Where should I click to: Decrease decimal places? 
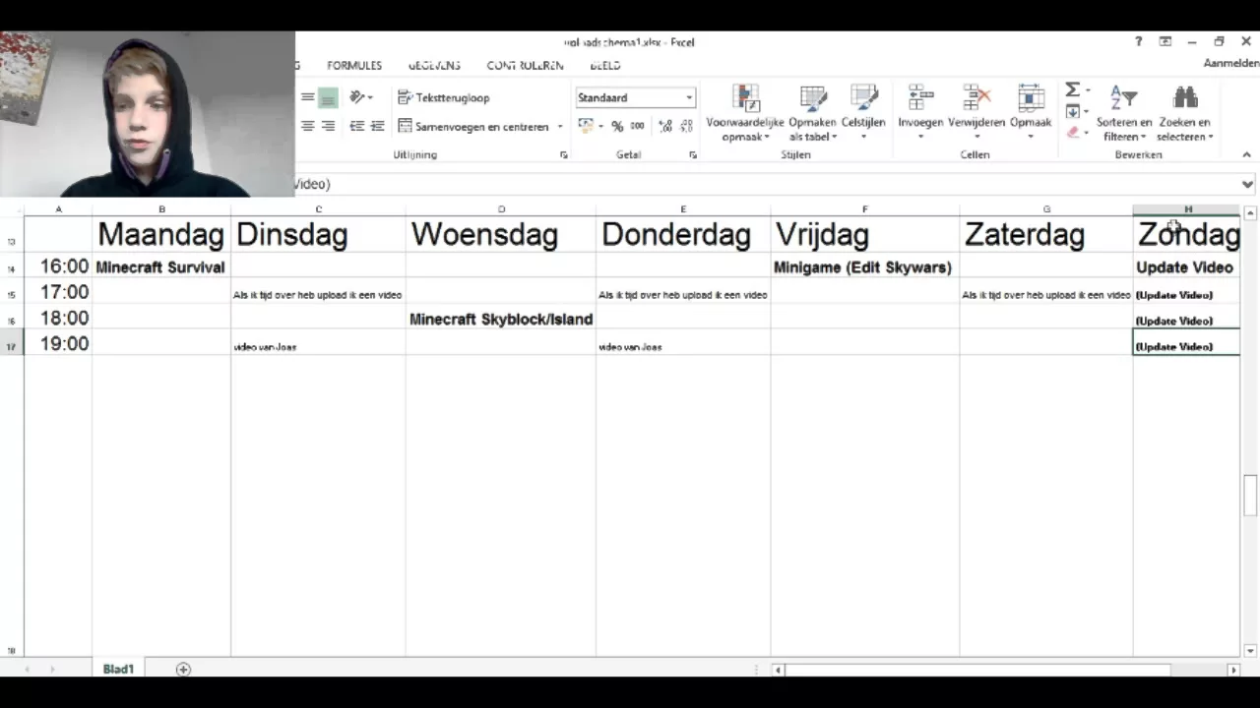[685, 126]
